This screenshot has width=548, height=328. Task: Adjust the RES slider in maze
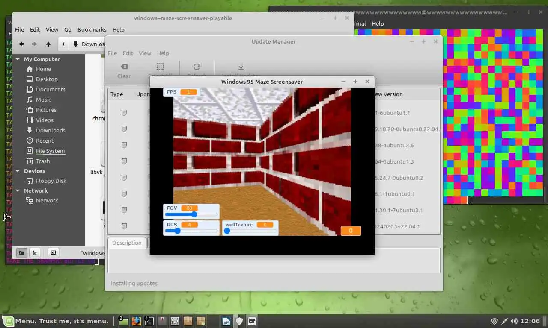pyautogui.click(x=191, y=231)
